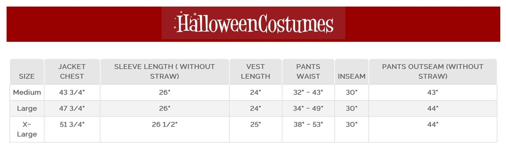Screen dimensions: 506x152
Task: Click the X-Large pants waist 38" - 53" cell
Action: click(x=308, y=124)
